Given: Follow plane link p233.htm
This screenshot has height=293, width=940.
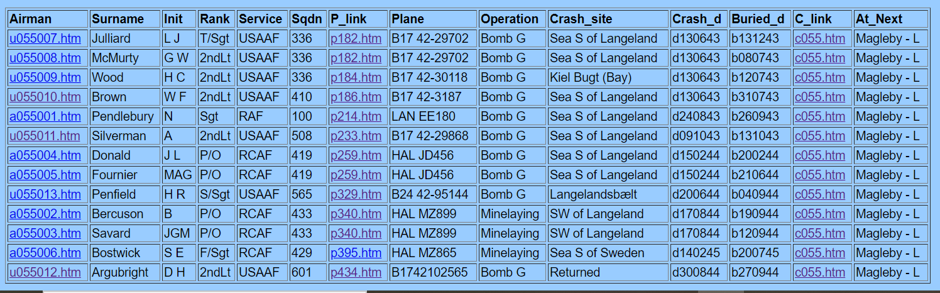Looking at the screenshot, I should (355, 136).
